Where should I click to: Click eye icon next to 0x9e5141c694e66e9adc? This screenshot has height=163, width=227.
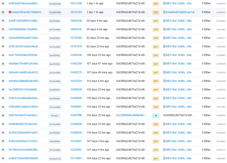3,98
